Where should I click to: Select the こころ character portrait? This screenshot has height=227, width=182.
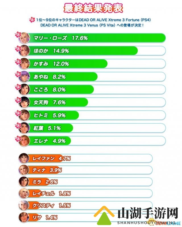pos(24,89)
